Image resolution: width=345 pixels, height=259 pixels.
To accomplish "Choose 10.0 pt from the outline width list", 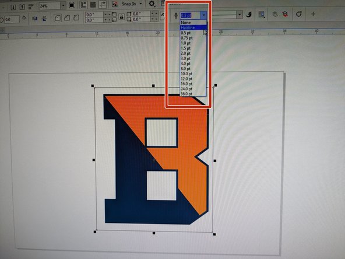I will (193, 73).
